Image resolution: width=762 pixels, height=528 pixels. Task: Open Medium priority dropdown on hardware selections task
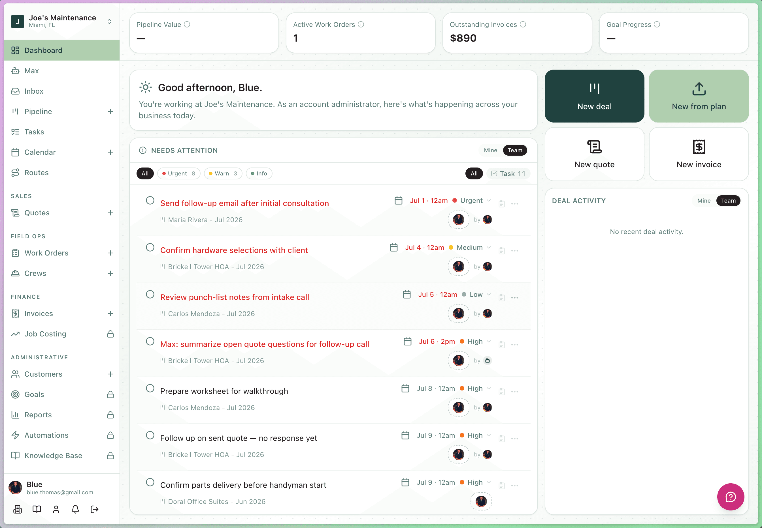[x=470, y=248]
